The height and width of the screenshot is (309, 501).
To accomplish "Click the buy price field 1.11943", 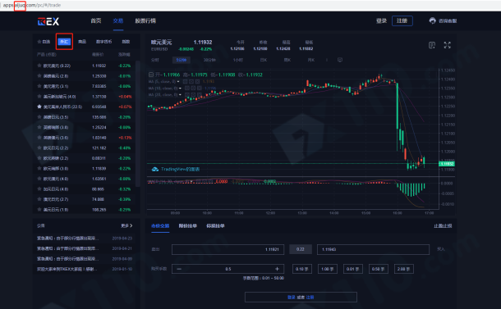I will [x=373, y=249].
